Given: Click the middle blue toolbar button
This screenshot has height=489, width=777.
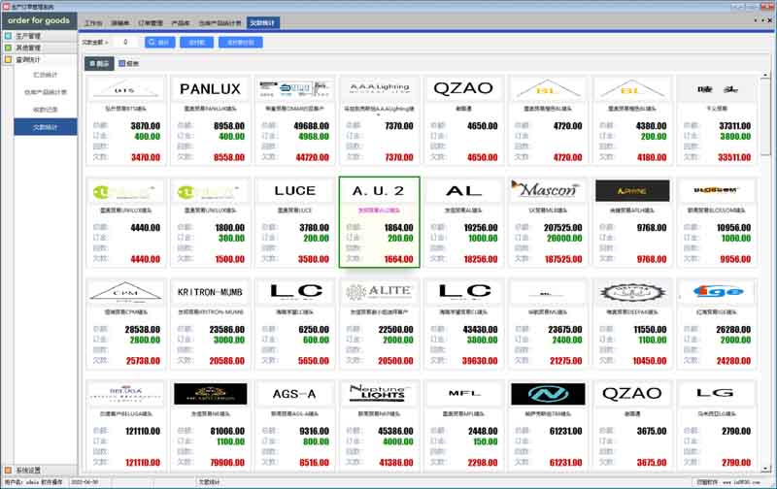Looking at the screenshot, I should tap(197, 43).
